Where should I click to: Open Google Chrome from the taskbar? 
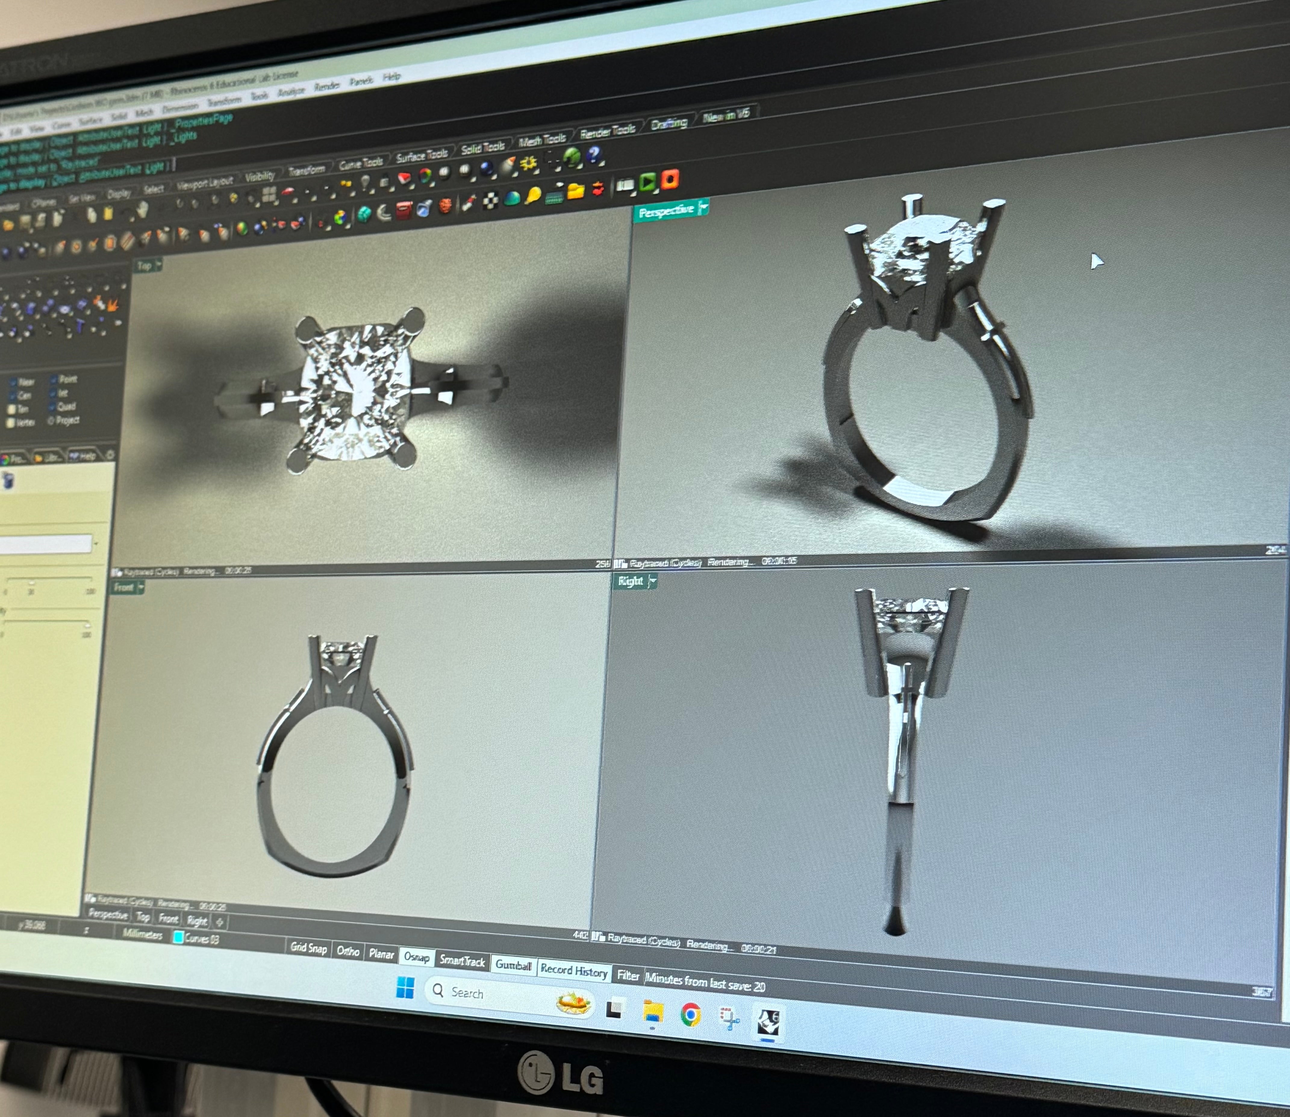(x=690, y=1015)
